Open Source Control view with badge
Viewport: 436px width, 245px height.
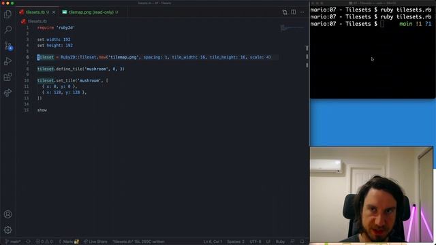pos(7,46)
